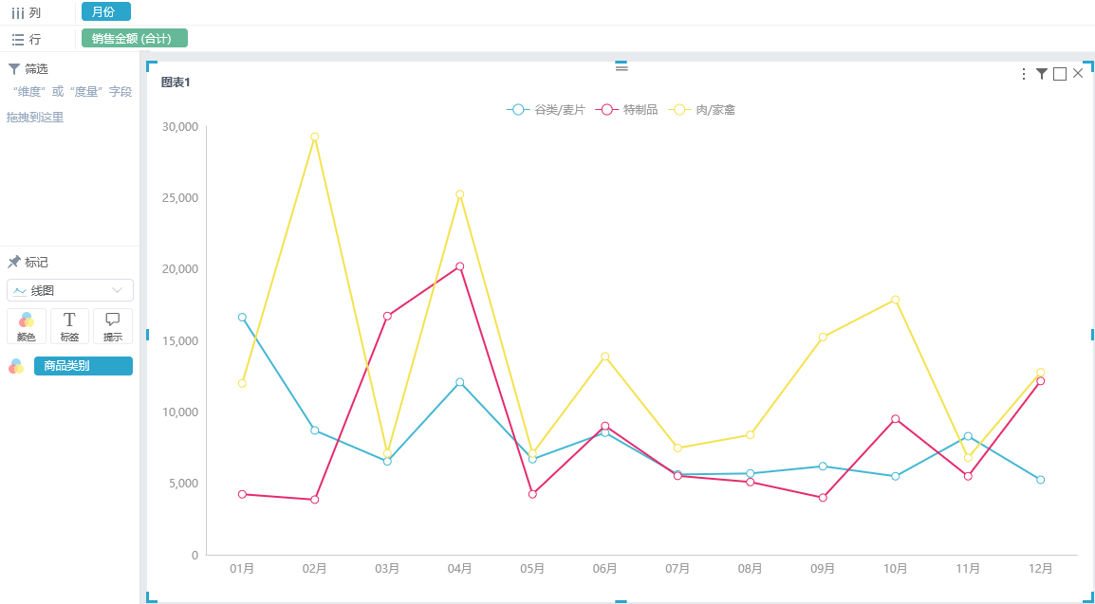Image resolution: width=1095 pixels, height=604 pixels.
Task: Click the color circles icon beside 商品类别
Action: [x=16, y=366]
